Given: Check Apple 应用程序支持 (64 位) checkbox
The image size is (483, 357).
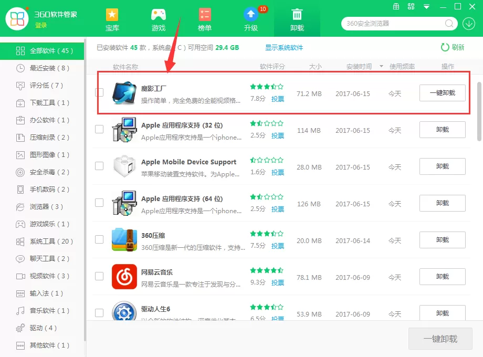Looking at the screenshot, I should (x=99, y=202).
